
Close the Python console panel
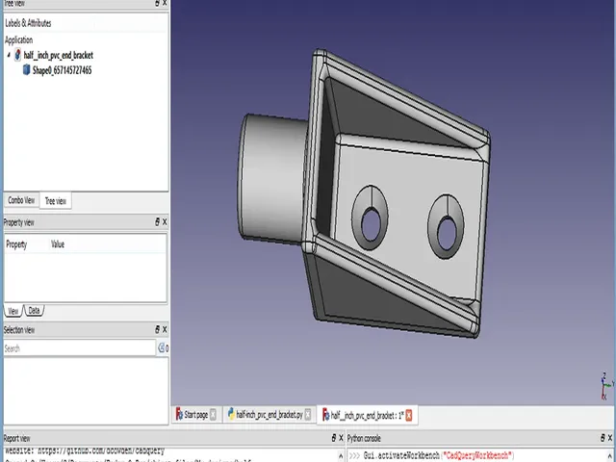(x=610, y=438)
